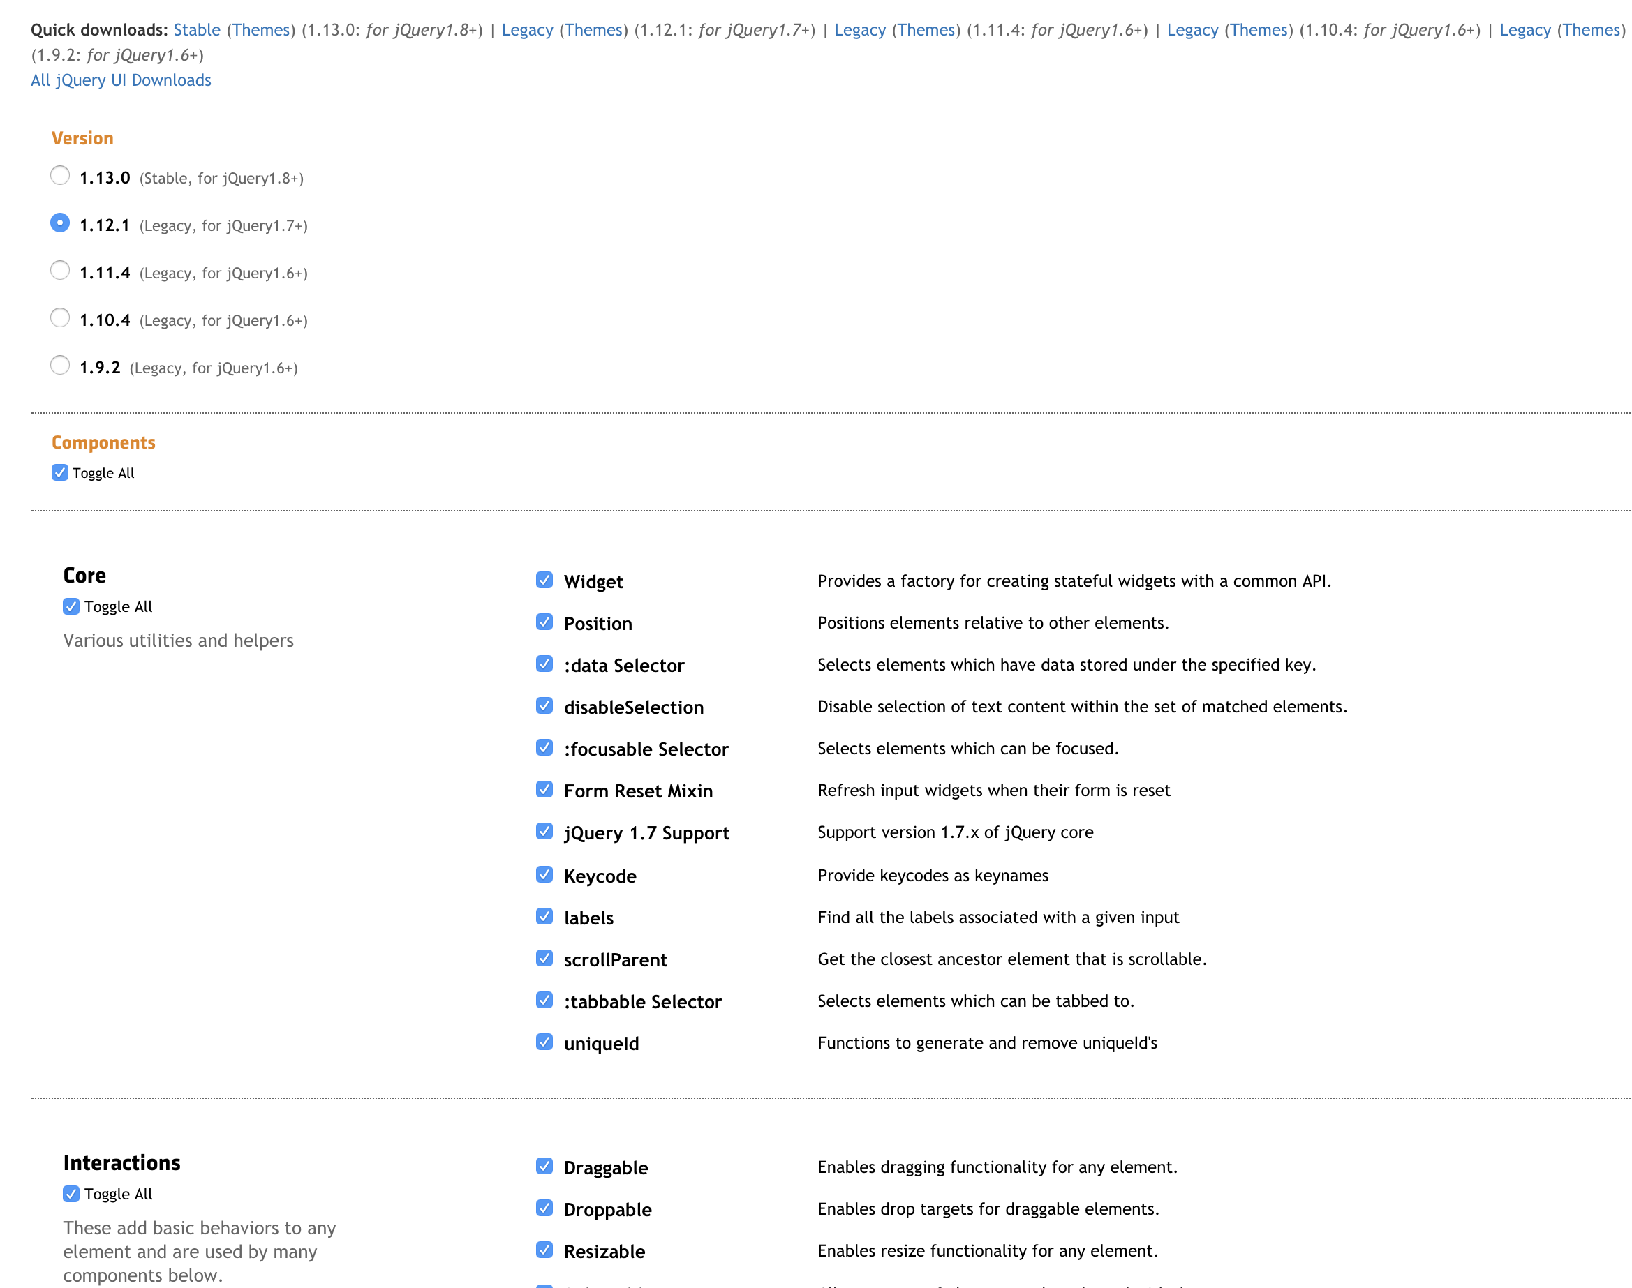This screenshot has width=1632, height=1288.
Task: Click the Keycode component label
Action: (600, 876)
